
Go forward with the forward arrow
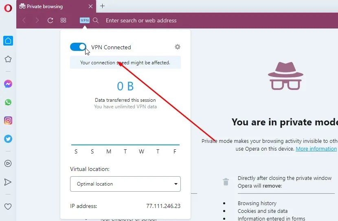click(x=37, y=20)
